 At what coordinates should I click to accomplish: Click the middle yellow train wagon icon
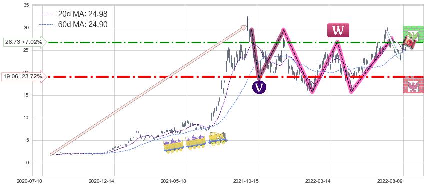(x=196, y=142)
